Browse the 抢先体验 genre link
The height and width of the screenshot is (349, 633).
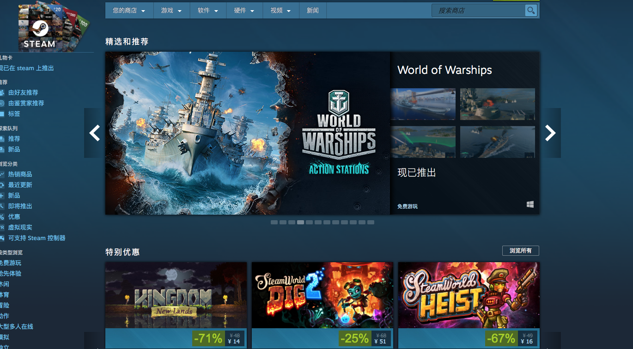(x=10, y=274)
